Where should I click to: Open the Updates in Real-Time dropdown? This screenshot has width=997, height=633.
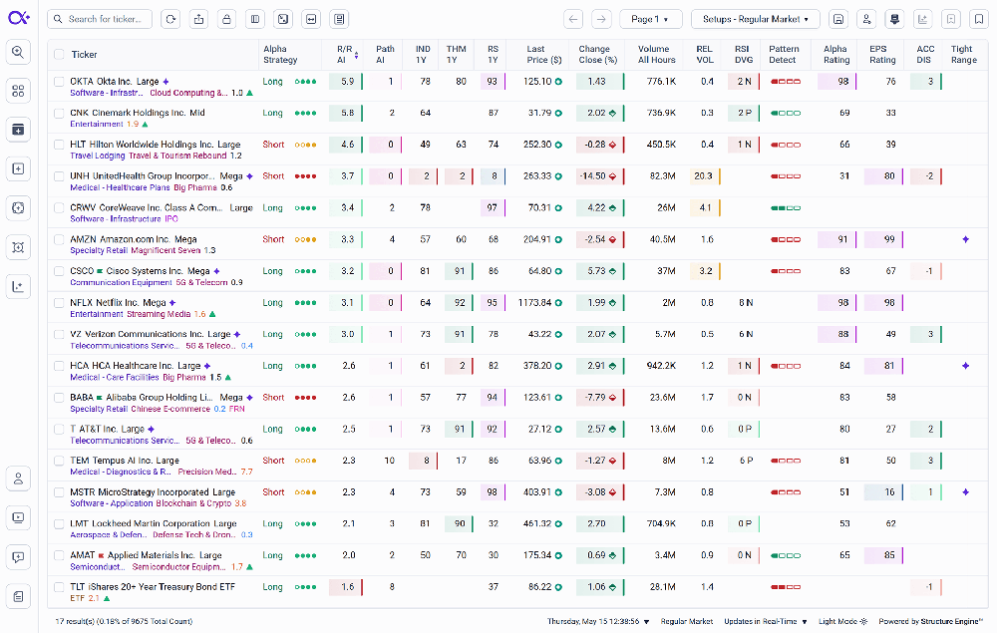pyautogui.click(x=766, y=622)
